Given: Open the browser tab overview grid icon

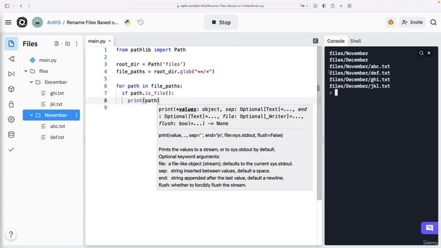Looking at the screenshot, I should tap(349, 6).
